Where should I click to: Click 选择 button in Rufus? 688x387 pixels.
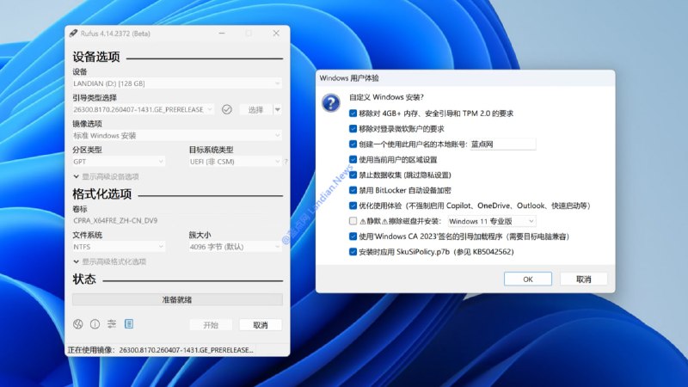(255, 109)
